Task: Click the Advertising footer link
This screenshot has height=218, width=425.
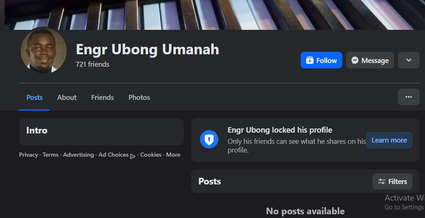Action: point(78,155)
